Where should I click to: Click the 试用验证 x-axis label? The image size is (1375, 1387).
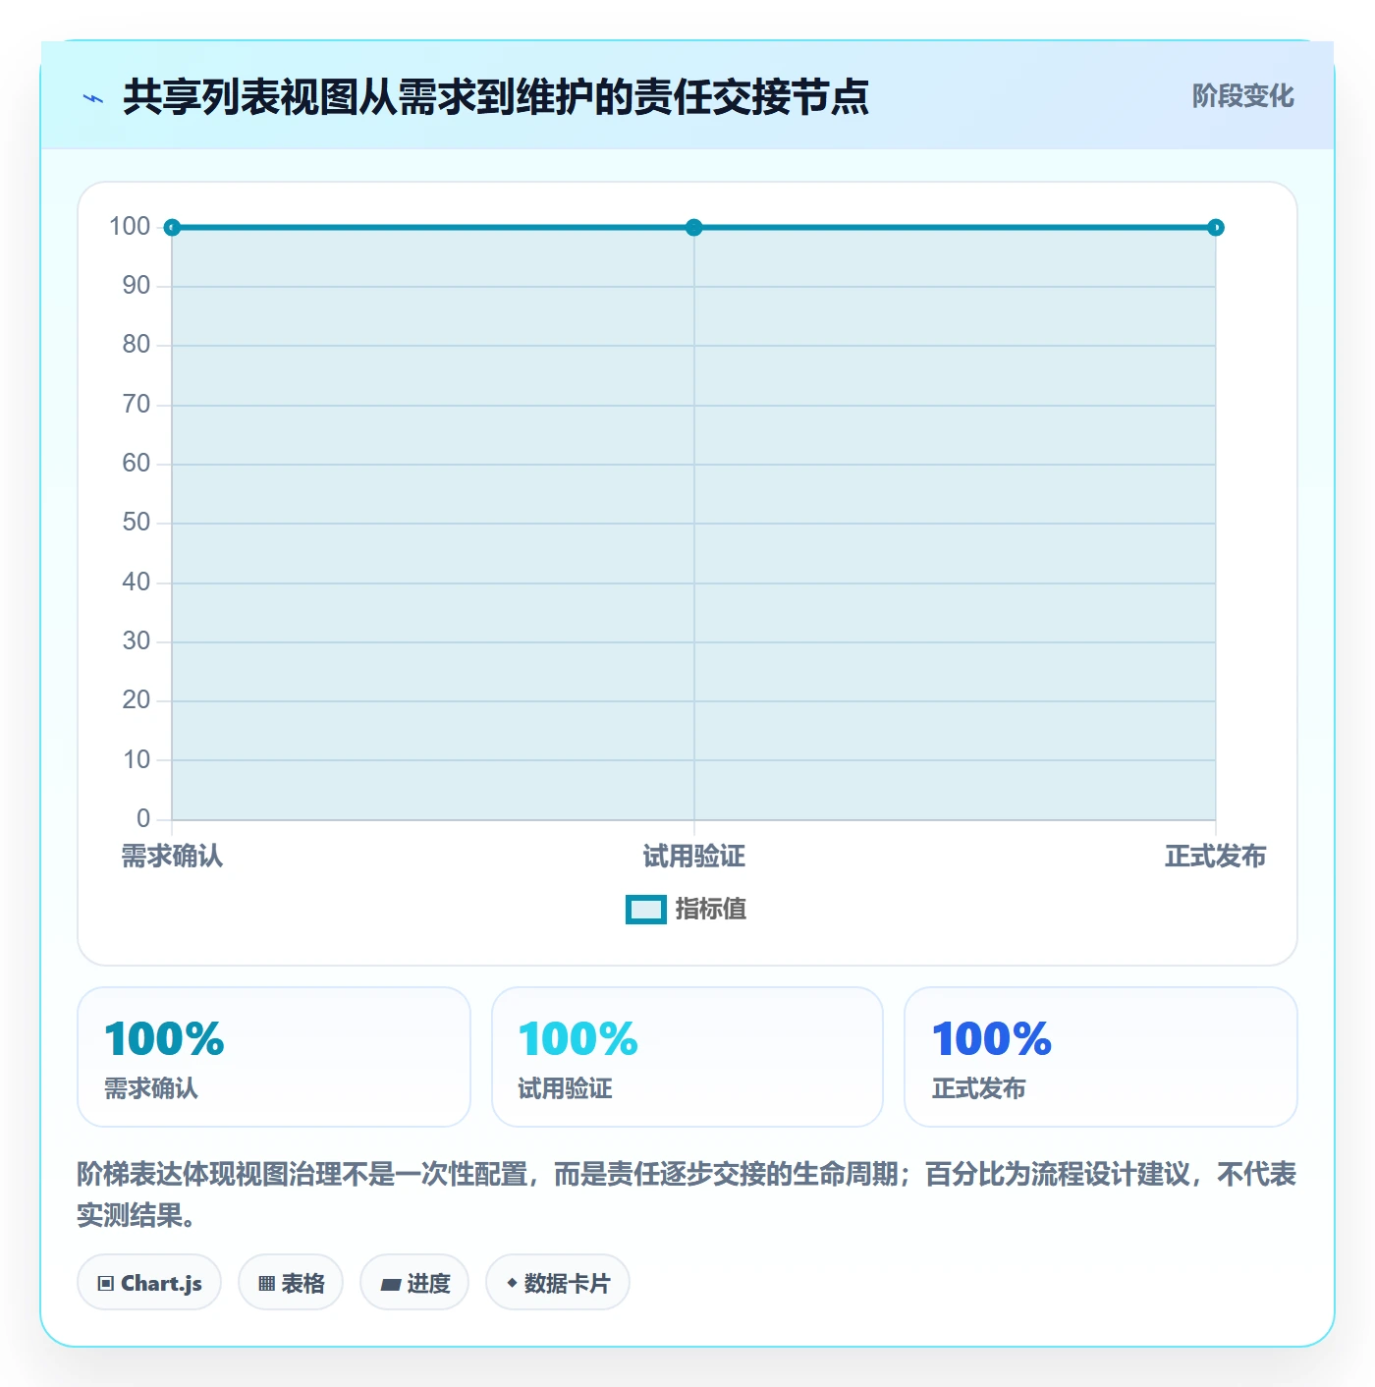point(694,857)
